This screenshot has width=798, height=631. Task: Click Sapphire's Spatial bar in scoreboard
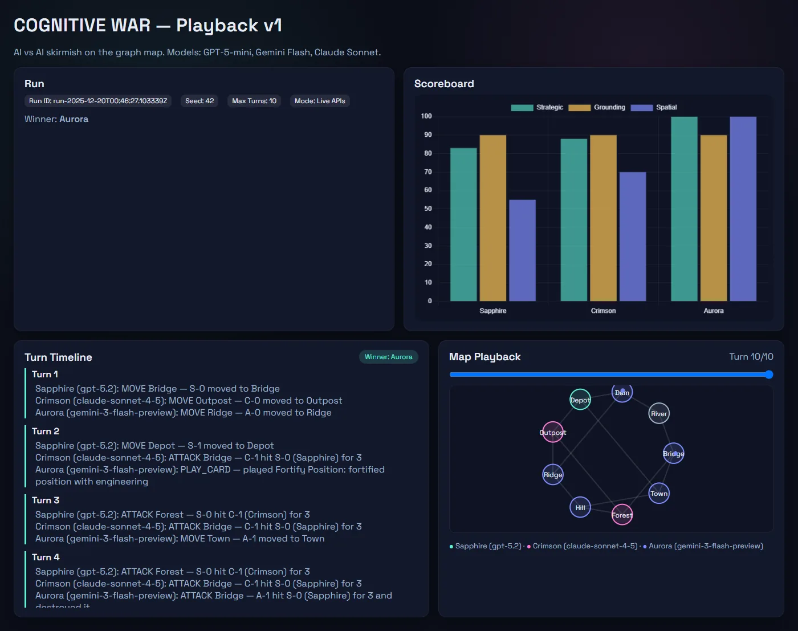pos(522,250)
